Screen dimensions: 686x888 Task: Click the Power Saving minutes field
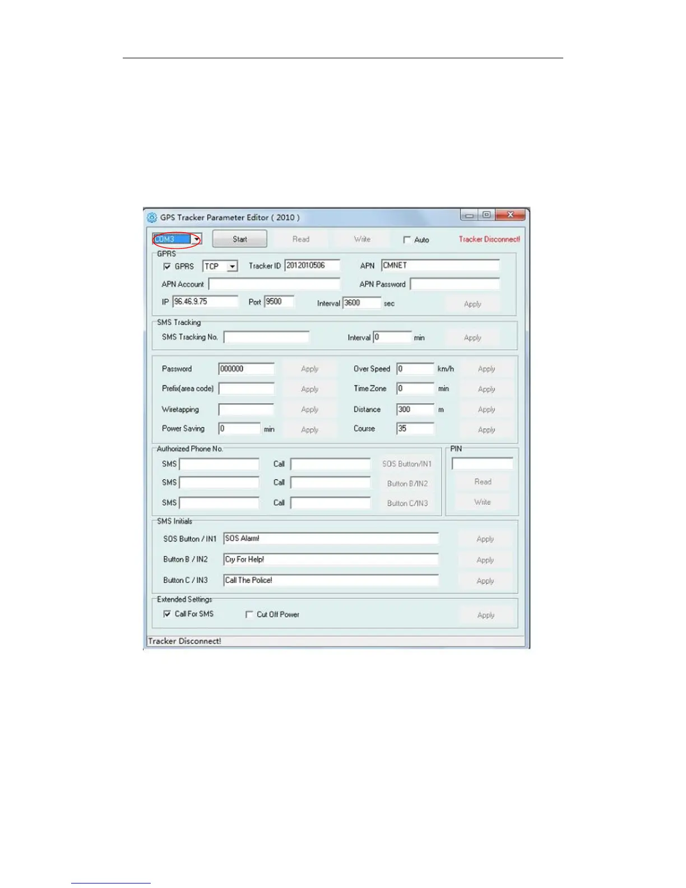[239, 429]
